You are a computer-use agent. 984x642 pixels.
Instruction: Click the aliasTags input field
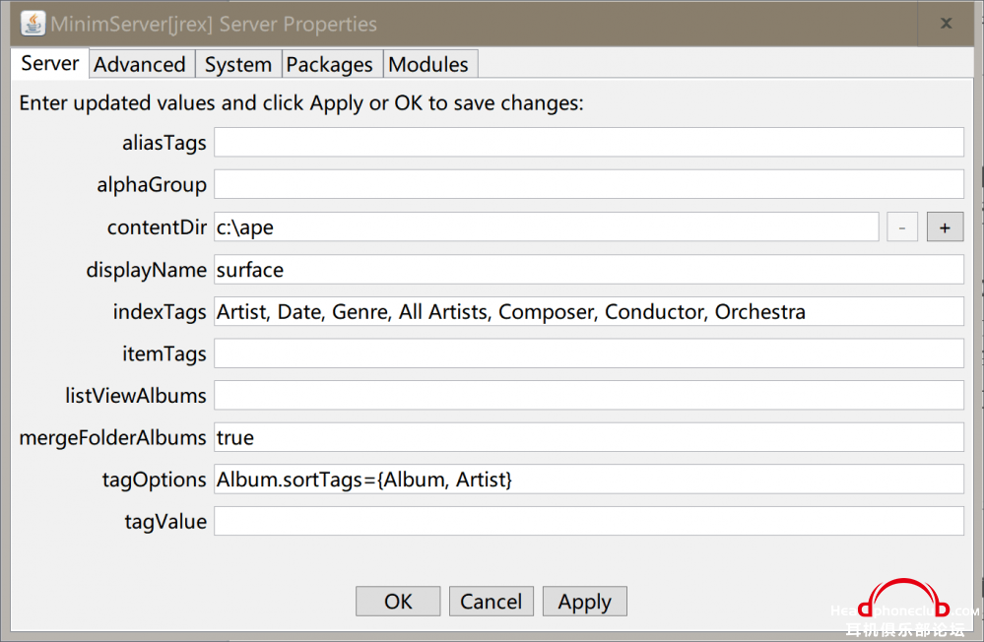coord(589,143)
